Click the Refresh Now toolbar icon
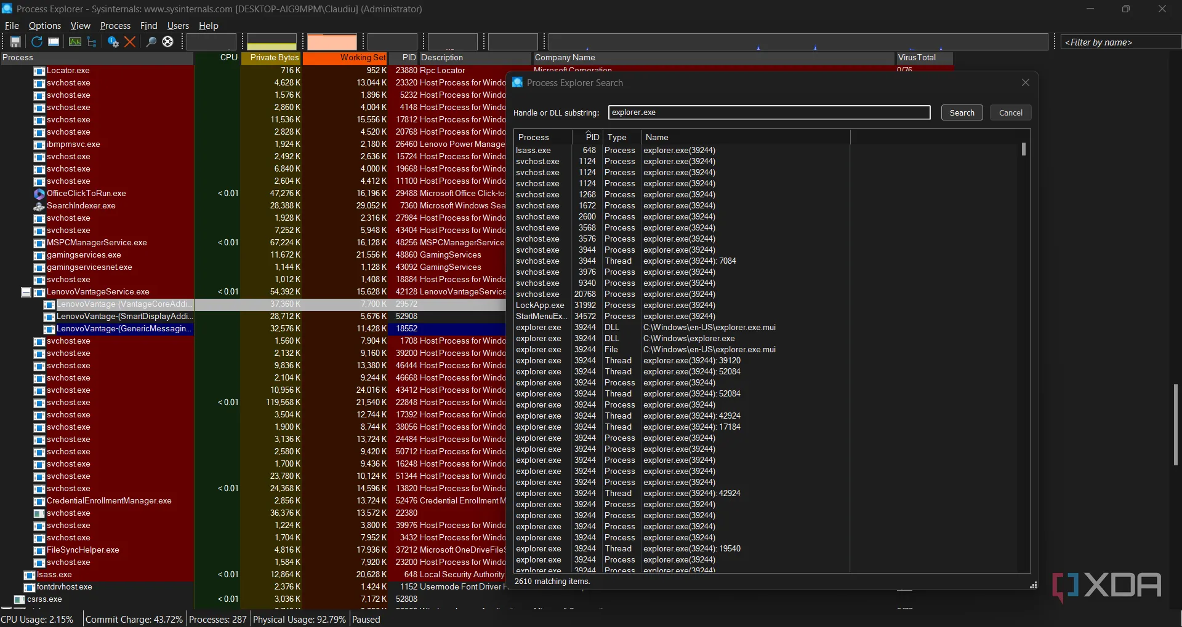 pyautogui.click(x=37, y=42)
